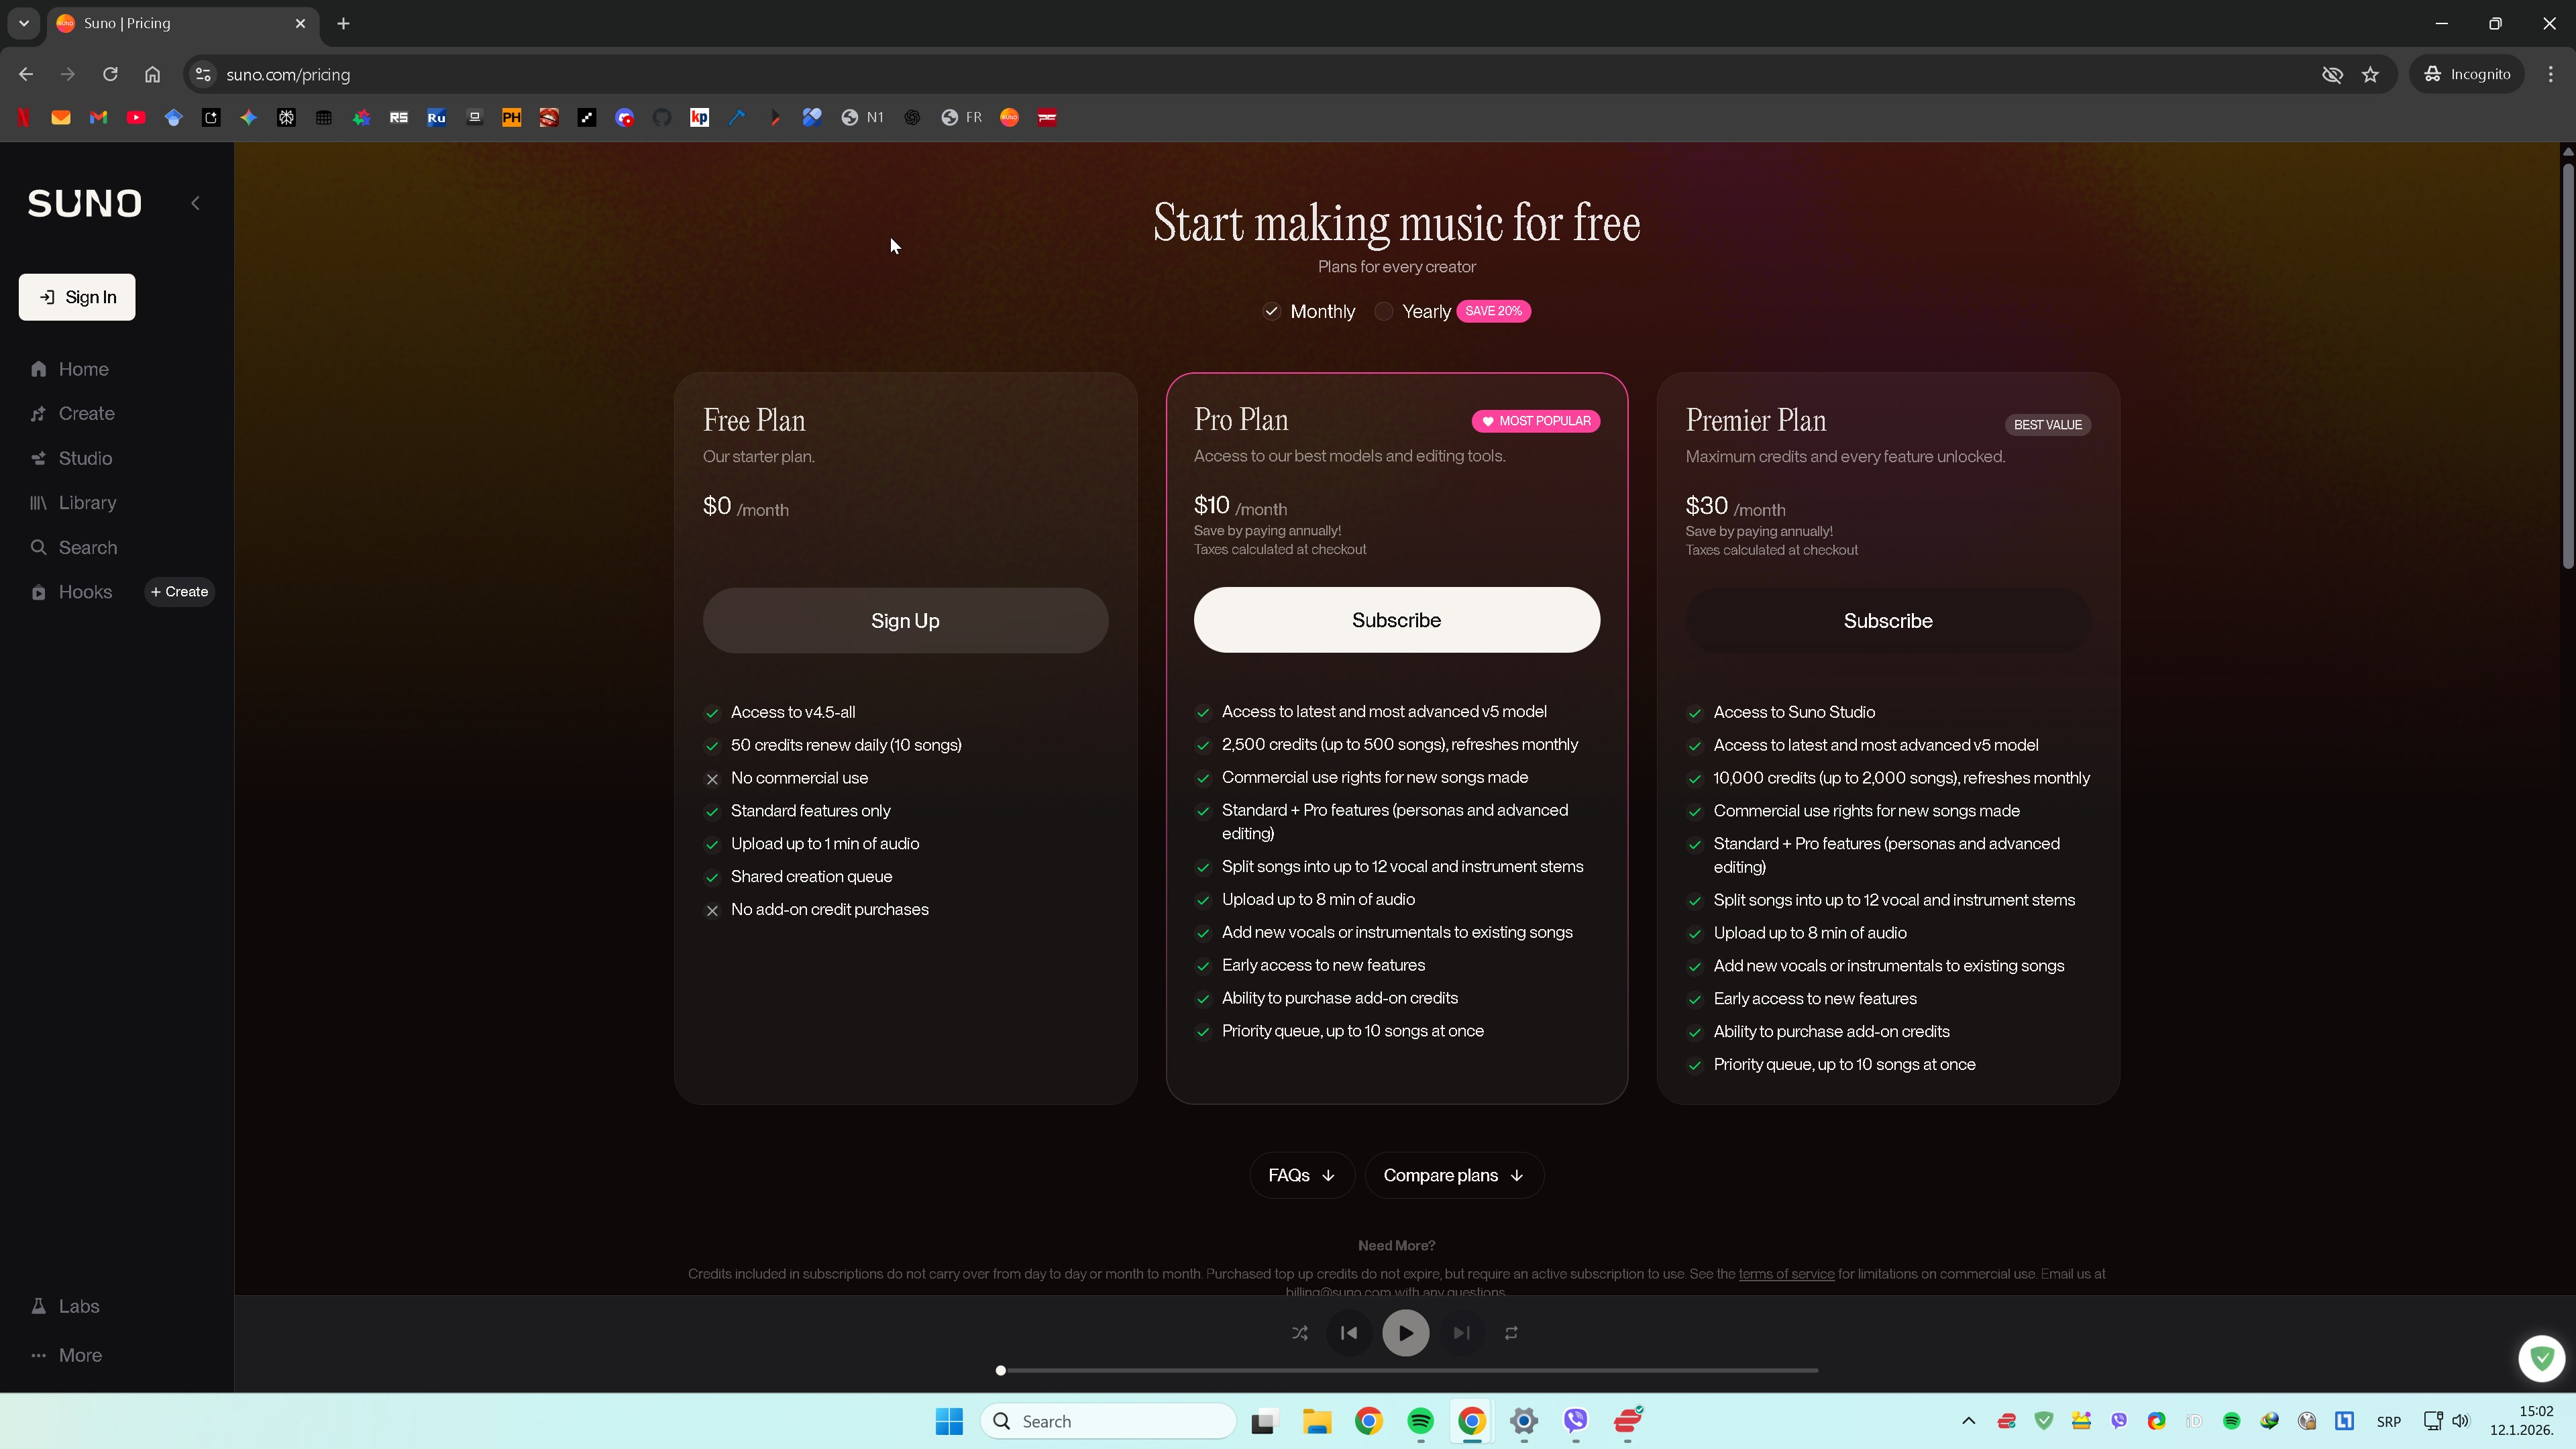Expand the FAQs section
The height and width of the screenshot is (1449, 2576).
click(1301, 1175)
